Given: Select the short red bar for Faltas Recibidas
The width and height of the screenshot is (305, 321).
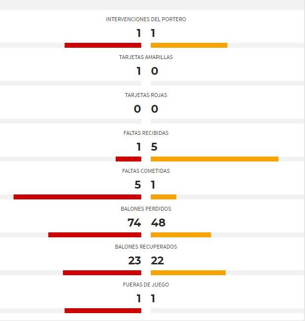Looking at the screenshot, I should pyautogui.click(x=129, y=159).
